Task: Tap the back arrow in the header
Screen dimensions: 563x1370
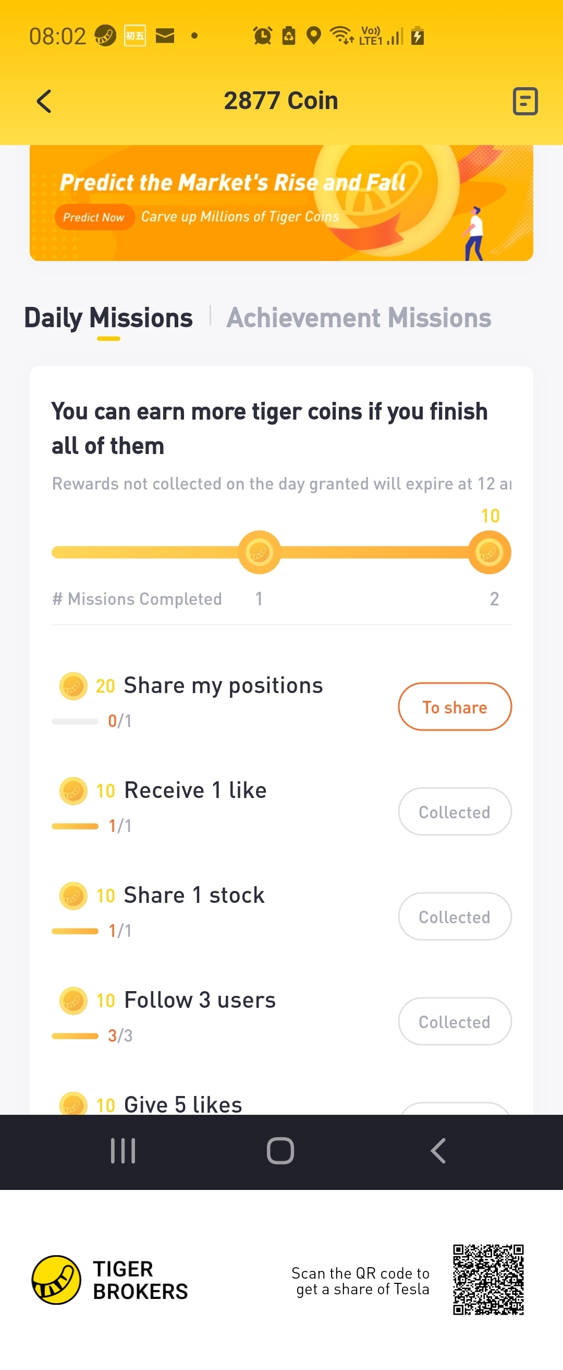Action: (44, 101)
